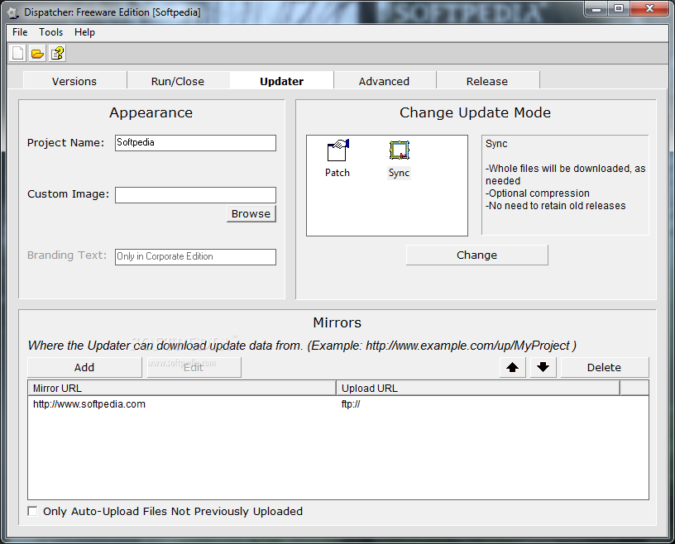Switch to the Versions tab

[74, 81]
